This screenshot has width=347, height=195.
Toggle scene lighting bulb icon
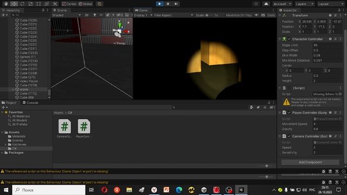[95, 15]
